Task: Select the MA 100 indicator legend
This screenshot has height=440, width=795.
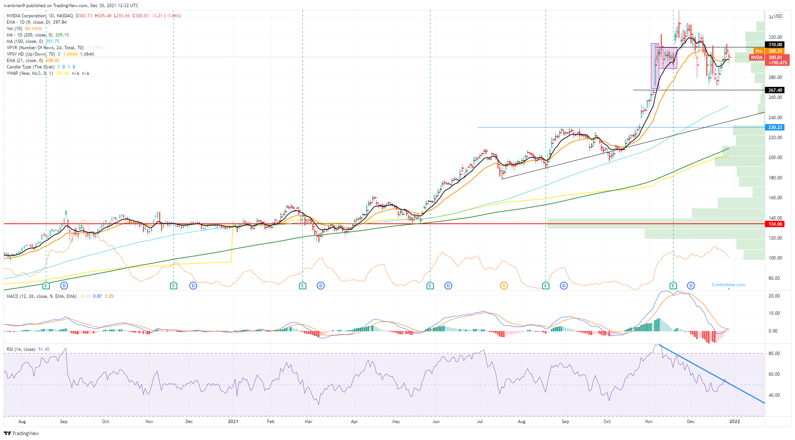Action: coord(33,41)
